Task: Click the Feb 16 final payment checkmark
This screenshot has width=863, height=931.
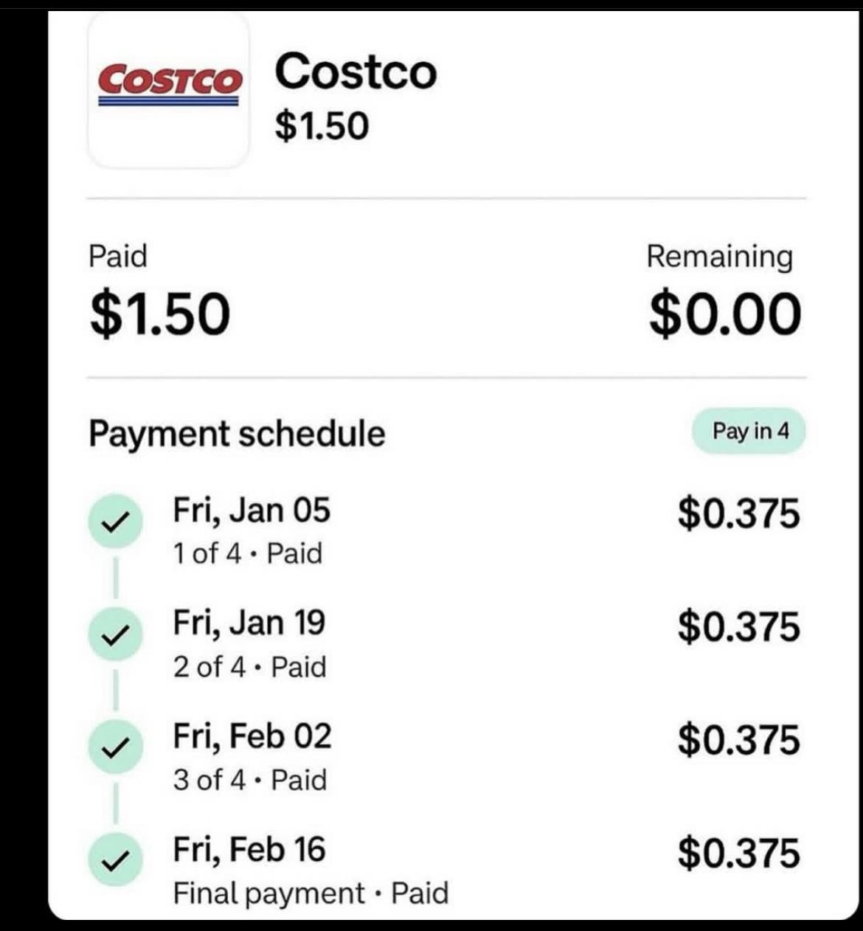Action: pyautogui.click(x=114, y=861)
